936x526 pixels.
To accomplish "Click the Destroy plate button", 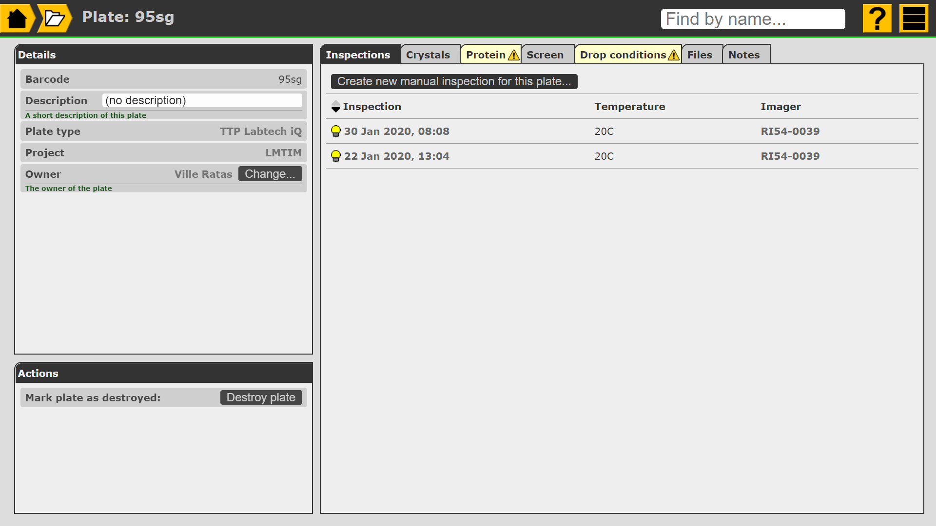I will point(261,397).
